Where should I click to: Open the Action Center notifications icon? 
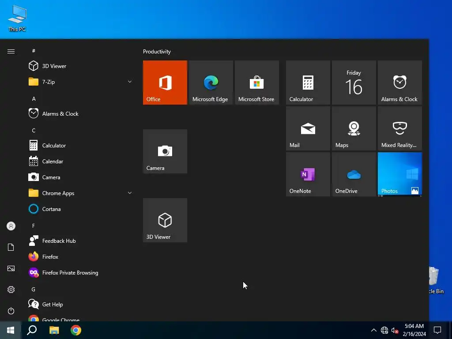point(437,330)
